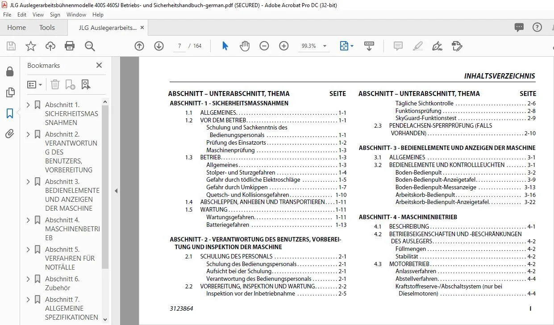Toggle the page thumbnails panel icon
The width and height of the screenshot is (554, 325).
[10, 92]
